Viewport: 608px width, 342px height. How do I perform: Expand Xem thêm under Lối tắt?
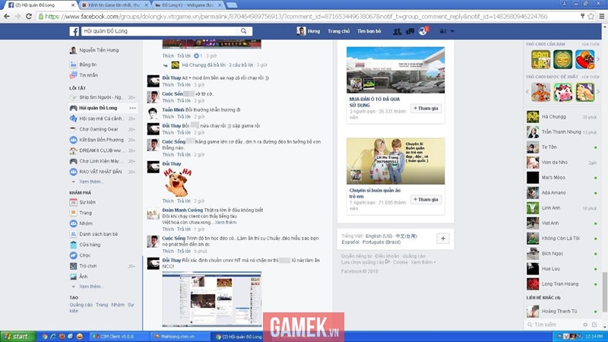90,182
